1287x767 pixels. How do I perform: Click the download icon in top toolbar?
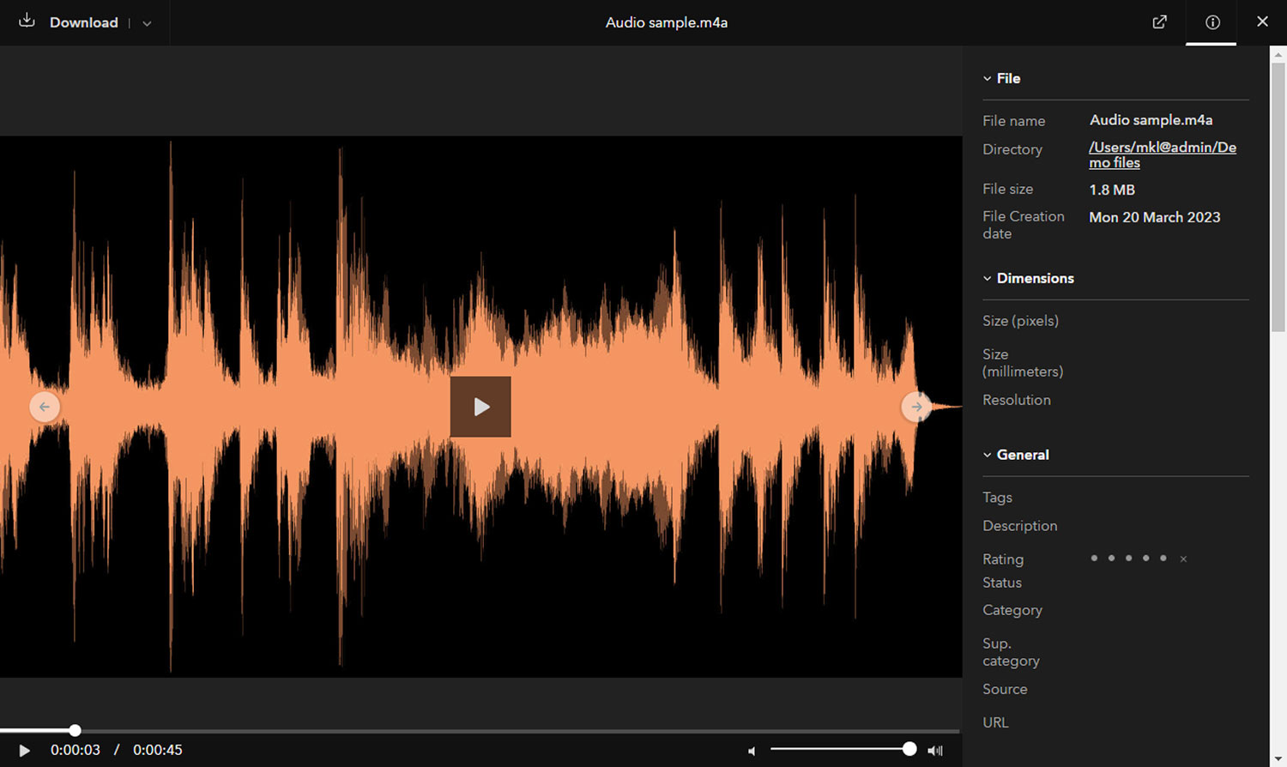[x=26, y=22]
